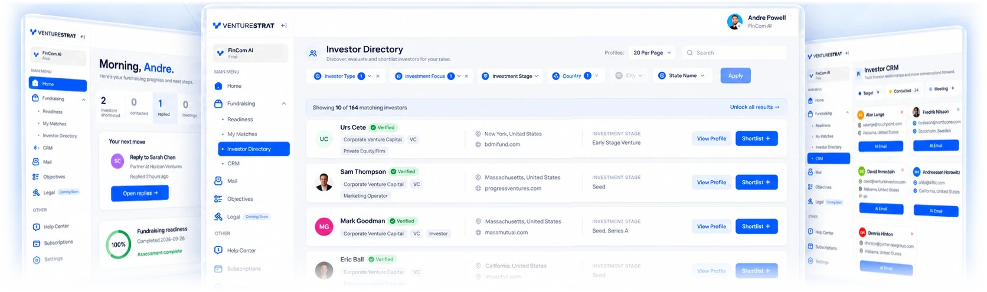Click the Subscriptions icon in center sidebar
Image resolution: width=987 pixels, height=292 pixels.
218,268
